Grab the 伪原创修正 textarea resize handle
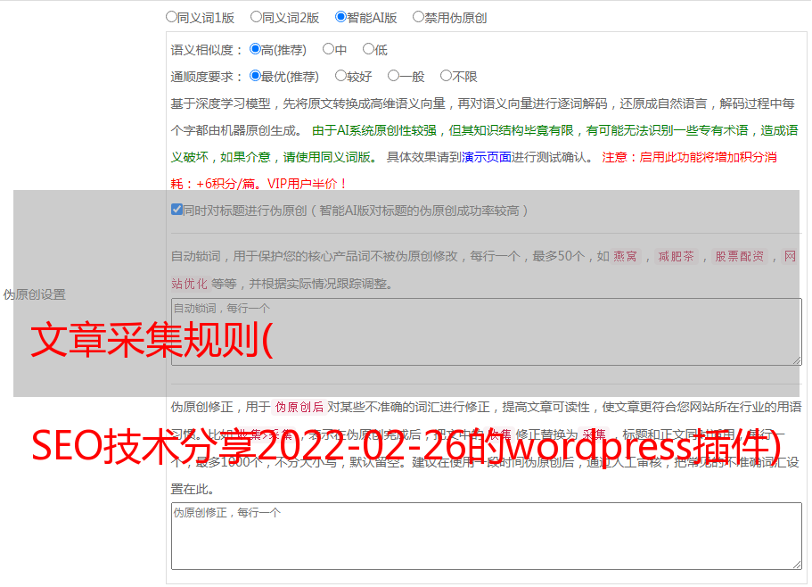The width and height of the screenshot is (812, 587). point(797,565)
